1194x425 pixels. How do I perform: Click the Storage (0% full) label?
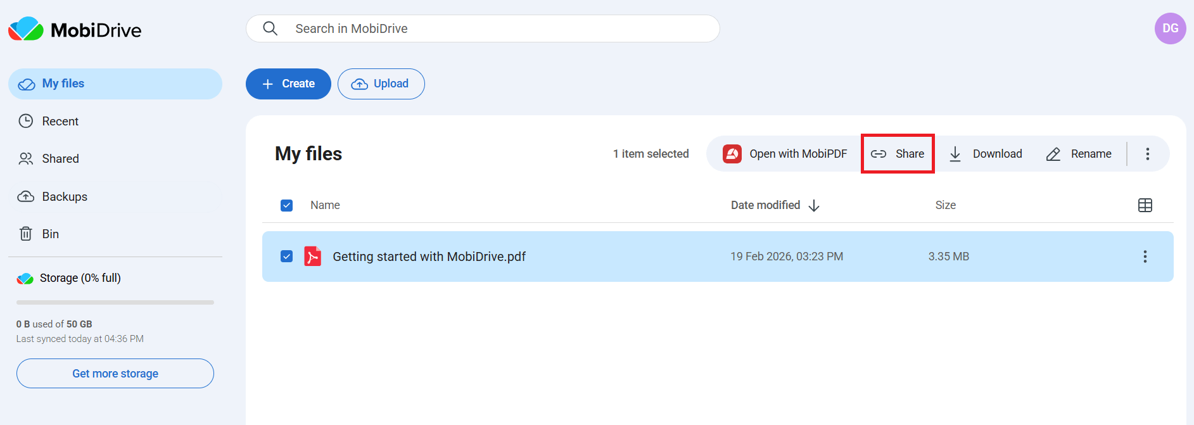(80, 278)
